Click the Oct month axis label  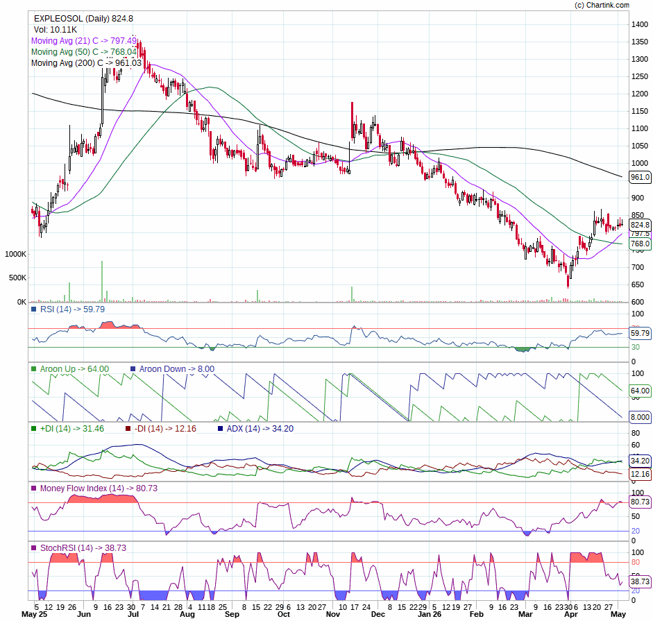click(284, 614)
